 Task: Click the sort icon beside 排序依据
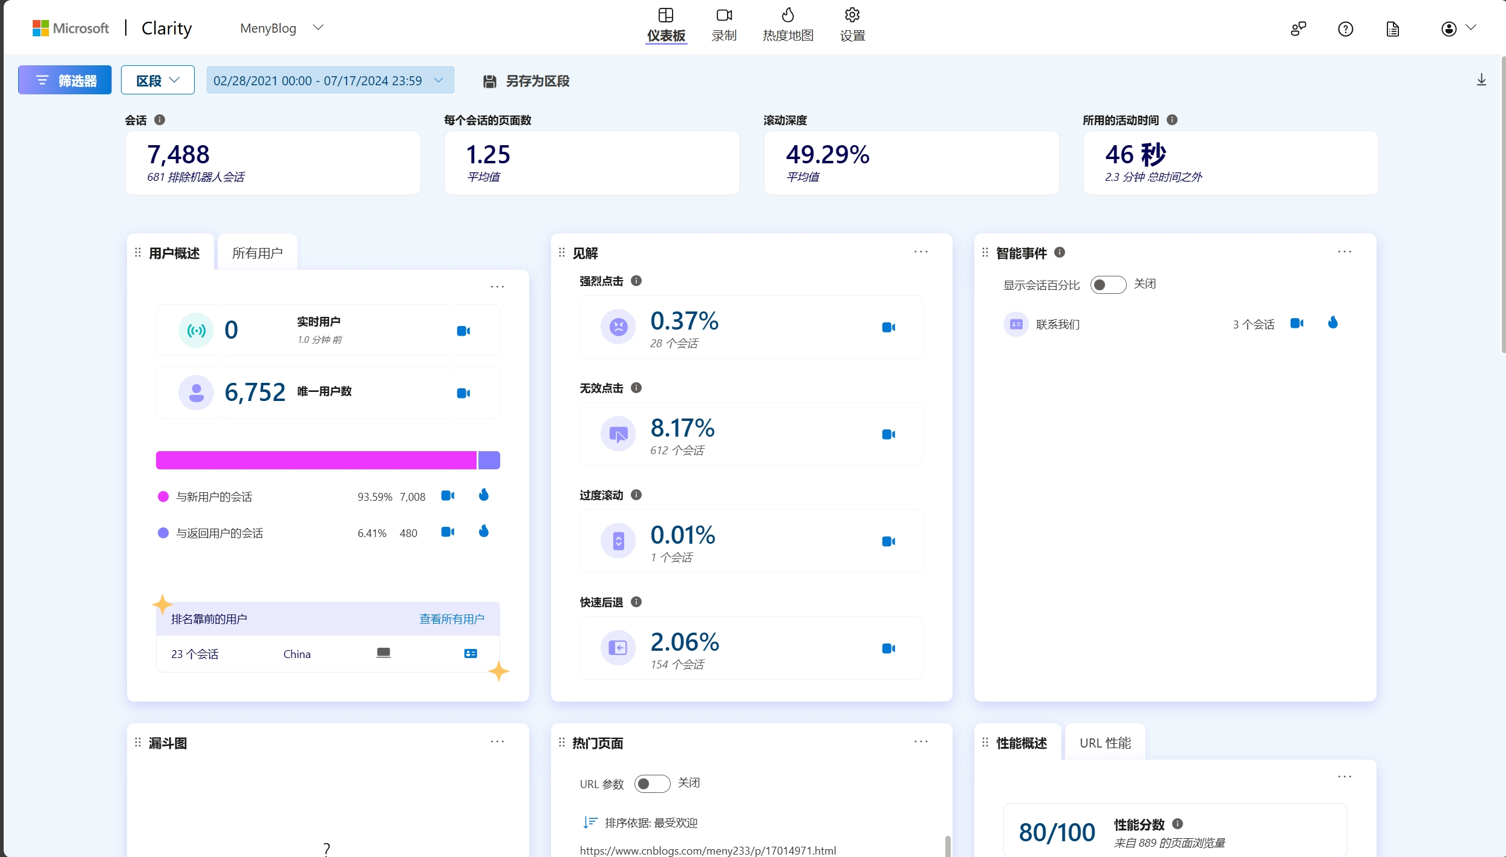coord(590,823)
